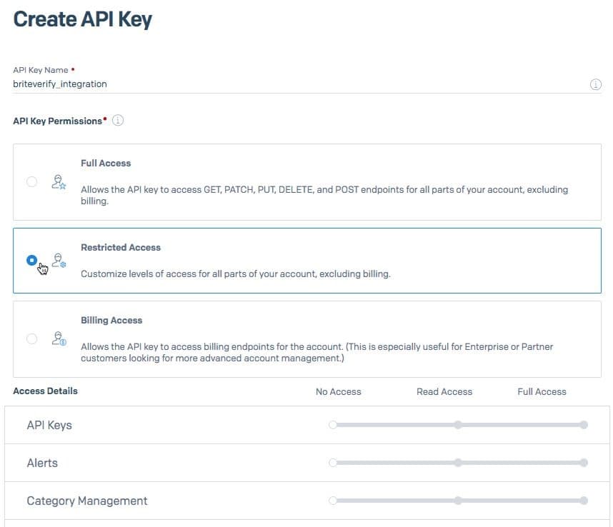This screenshot has height=527, width=613.
Task: Click the Read Access handle on Category Management slider
Action: pos(458,500)
